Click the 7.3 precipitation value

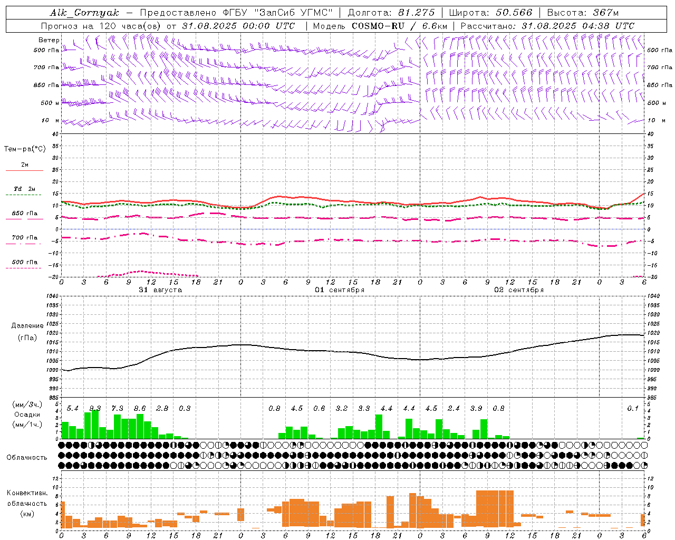(117, 409)
